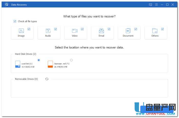Uncheck the Audio checkbox
The width and height of the screenshot is (179, 118).
[x=55, y=29]
